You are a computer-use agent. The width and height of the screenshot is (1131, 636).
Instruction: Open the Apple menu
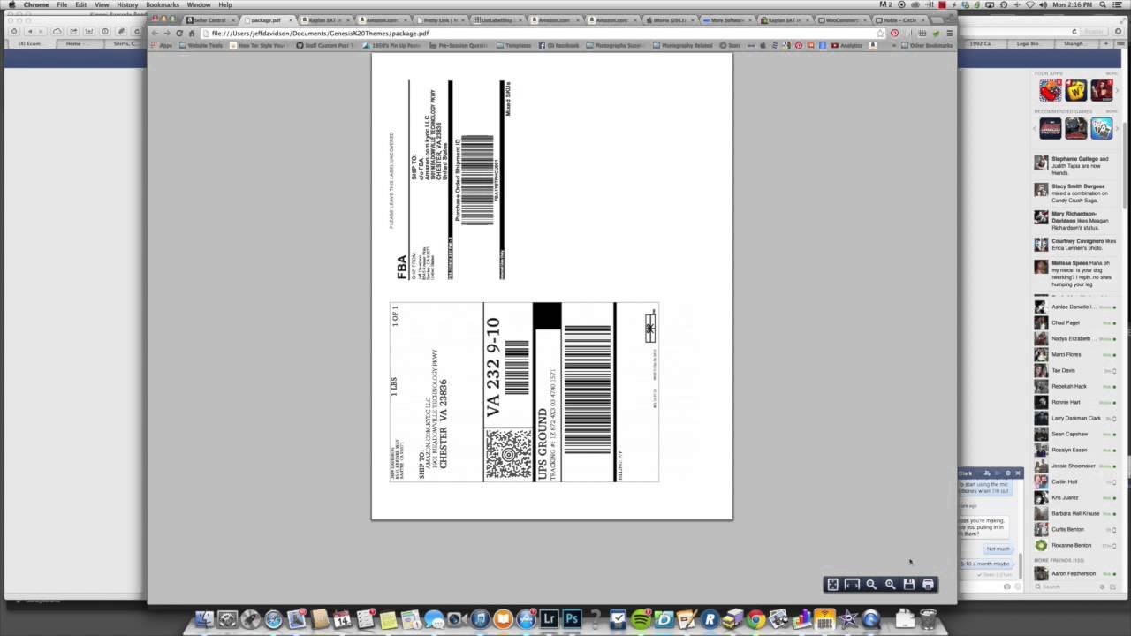click(11, 4)
